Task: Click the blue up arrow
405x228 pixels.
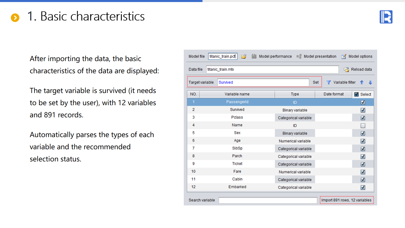Action: point(362,82)
